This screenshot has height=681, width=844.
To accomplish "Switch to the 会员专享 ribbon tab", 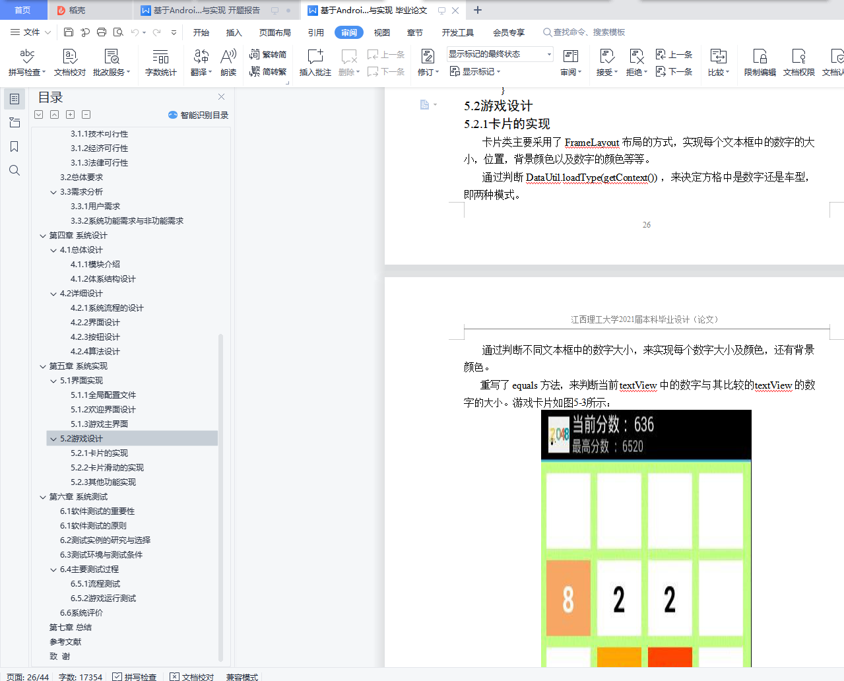I will [x=509, y=32].
